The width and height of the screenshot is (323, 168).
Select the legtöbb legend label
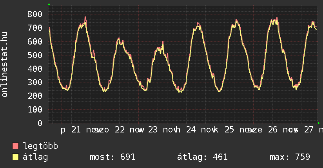tap(41, 146)
